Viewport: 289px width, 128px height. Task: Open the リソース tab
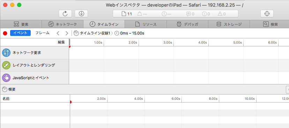pyautogui.click(x=146, y=24)
